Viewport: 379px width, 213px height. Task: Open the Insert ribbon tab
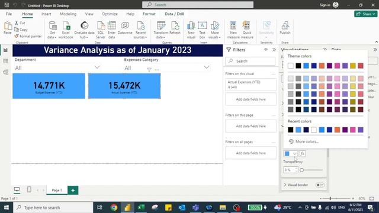[x=46, y=14]
